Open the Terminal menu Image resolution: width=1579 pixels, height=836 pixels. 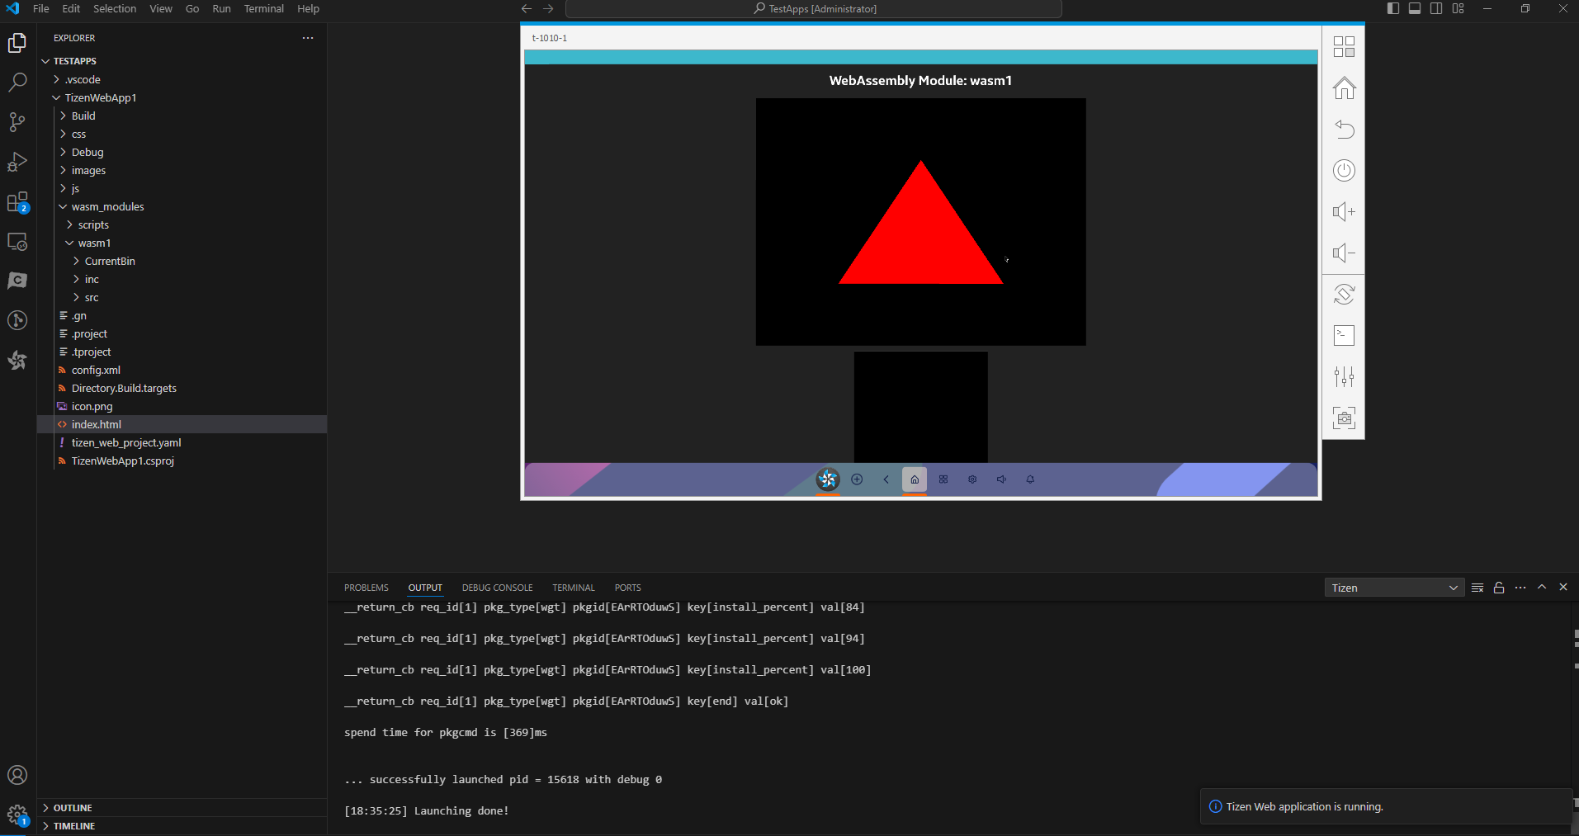point(263,8)
